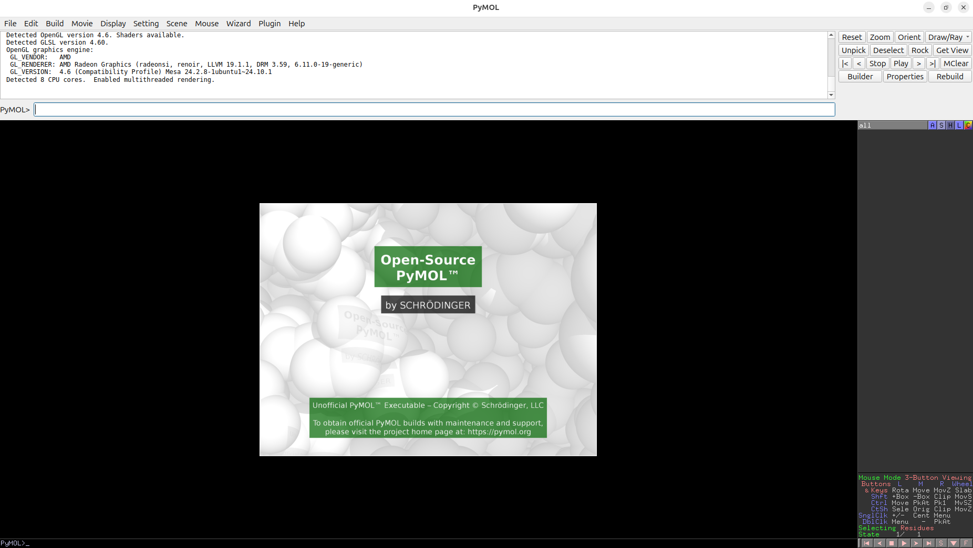Click the Mouse Mode 3-Button Viewing text
Image resolution: width=973 pixels, height=548 pixels.
click(x=915, y=478)
